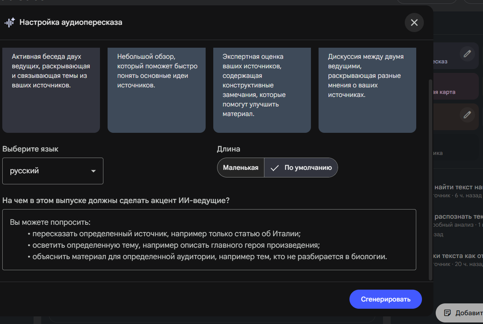
Task: Select the "Маленькая" length option
Action: [x=240, y=168]
